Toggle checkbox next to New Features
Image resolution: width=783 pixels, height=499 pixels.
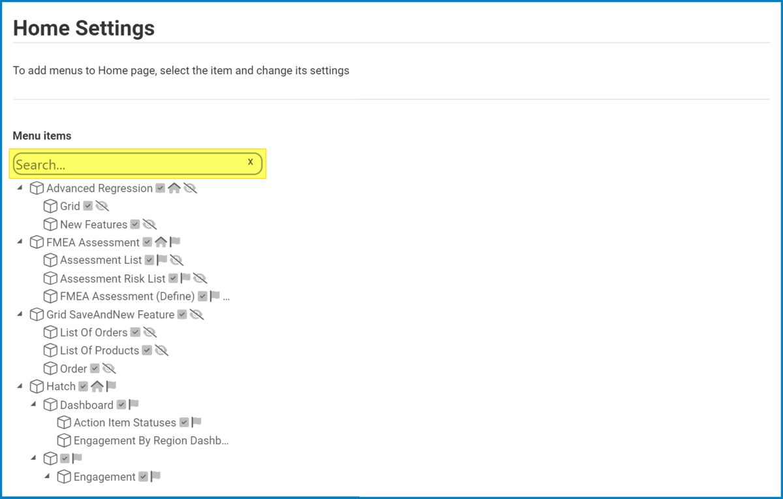135,224
